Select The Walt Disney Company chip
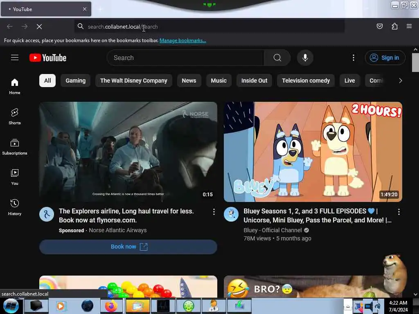The width and height of the screenshot is (419, 314). point(134,81)
